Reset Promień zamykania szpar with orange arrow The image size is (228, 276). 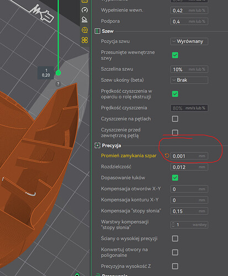pyautogui.click(x=167, y=156)
